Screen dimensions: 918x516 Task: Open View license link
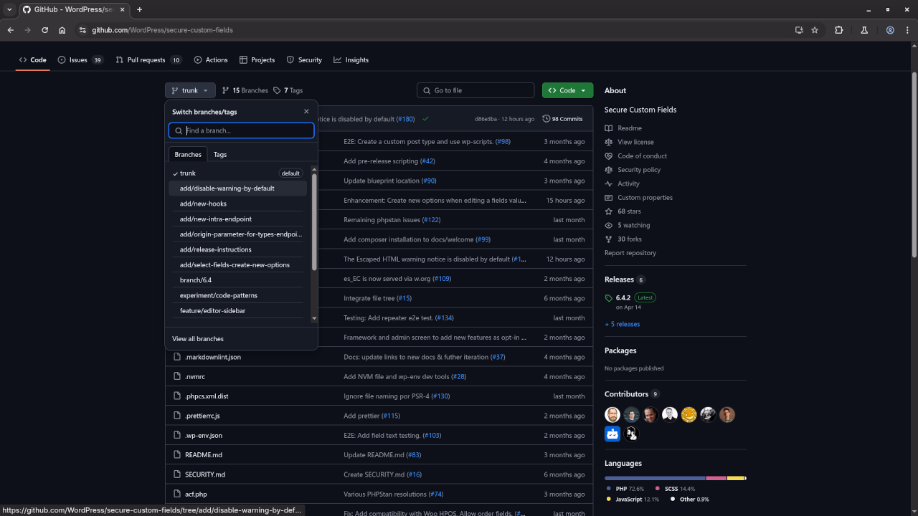tap(629, 142)
